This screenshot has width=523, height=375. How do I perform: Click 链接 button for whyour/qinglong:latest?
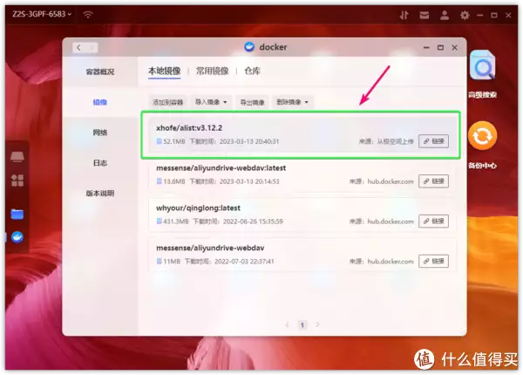coord(433,222)
